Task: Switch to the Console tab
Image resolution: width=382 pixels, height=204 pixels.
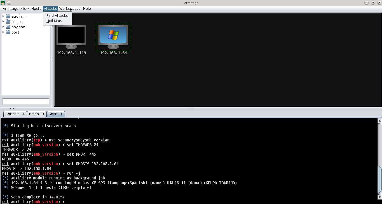Action: 12,114
